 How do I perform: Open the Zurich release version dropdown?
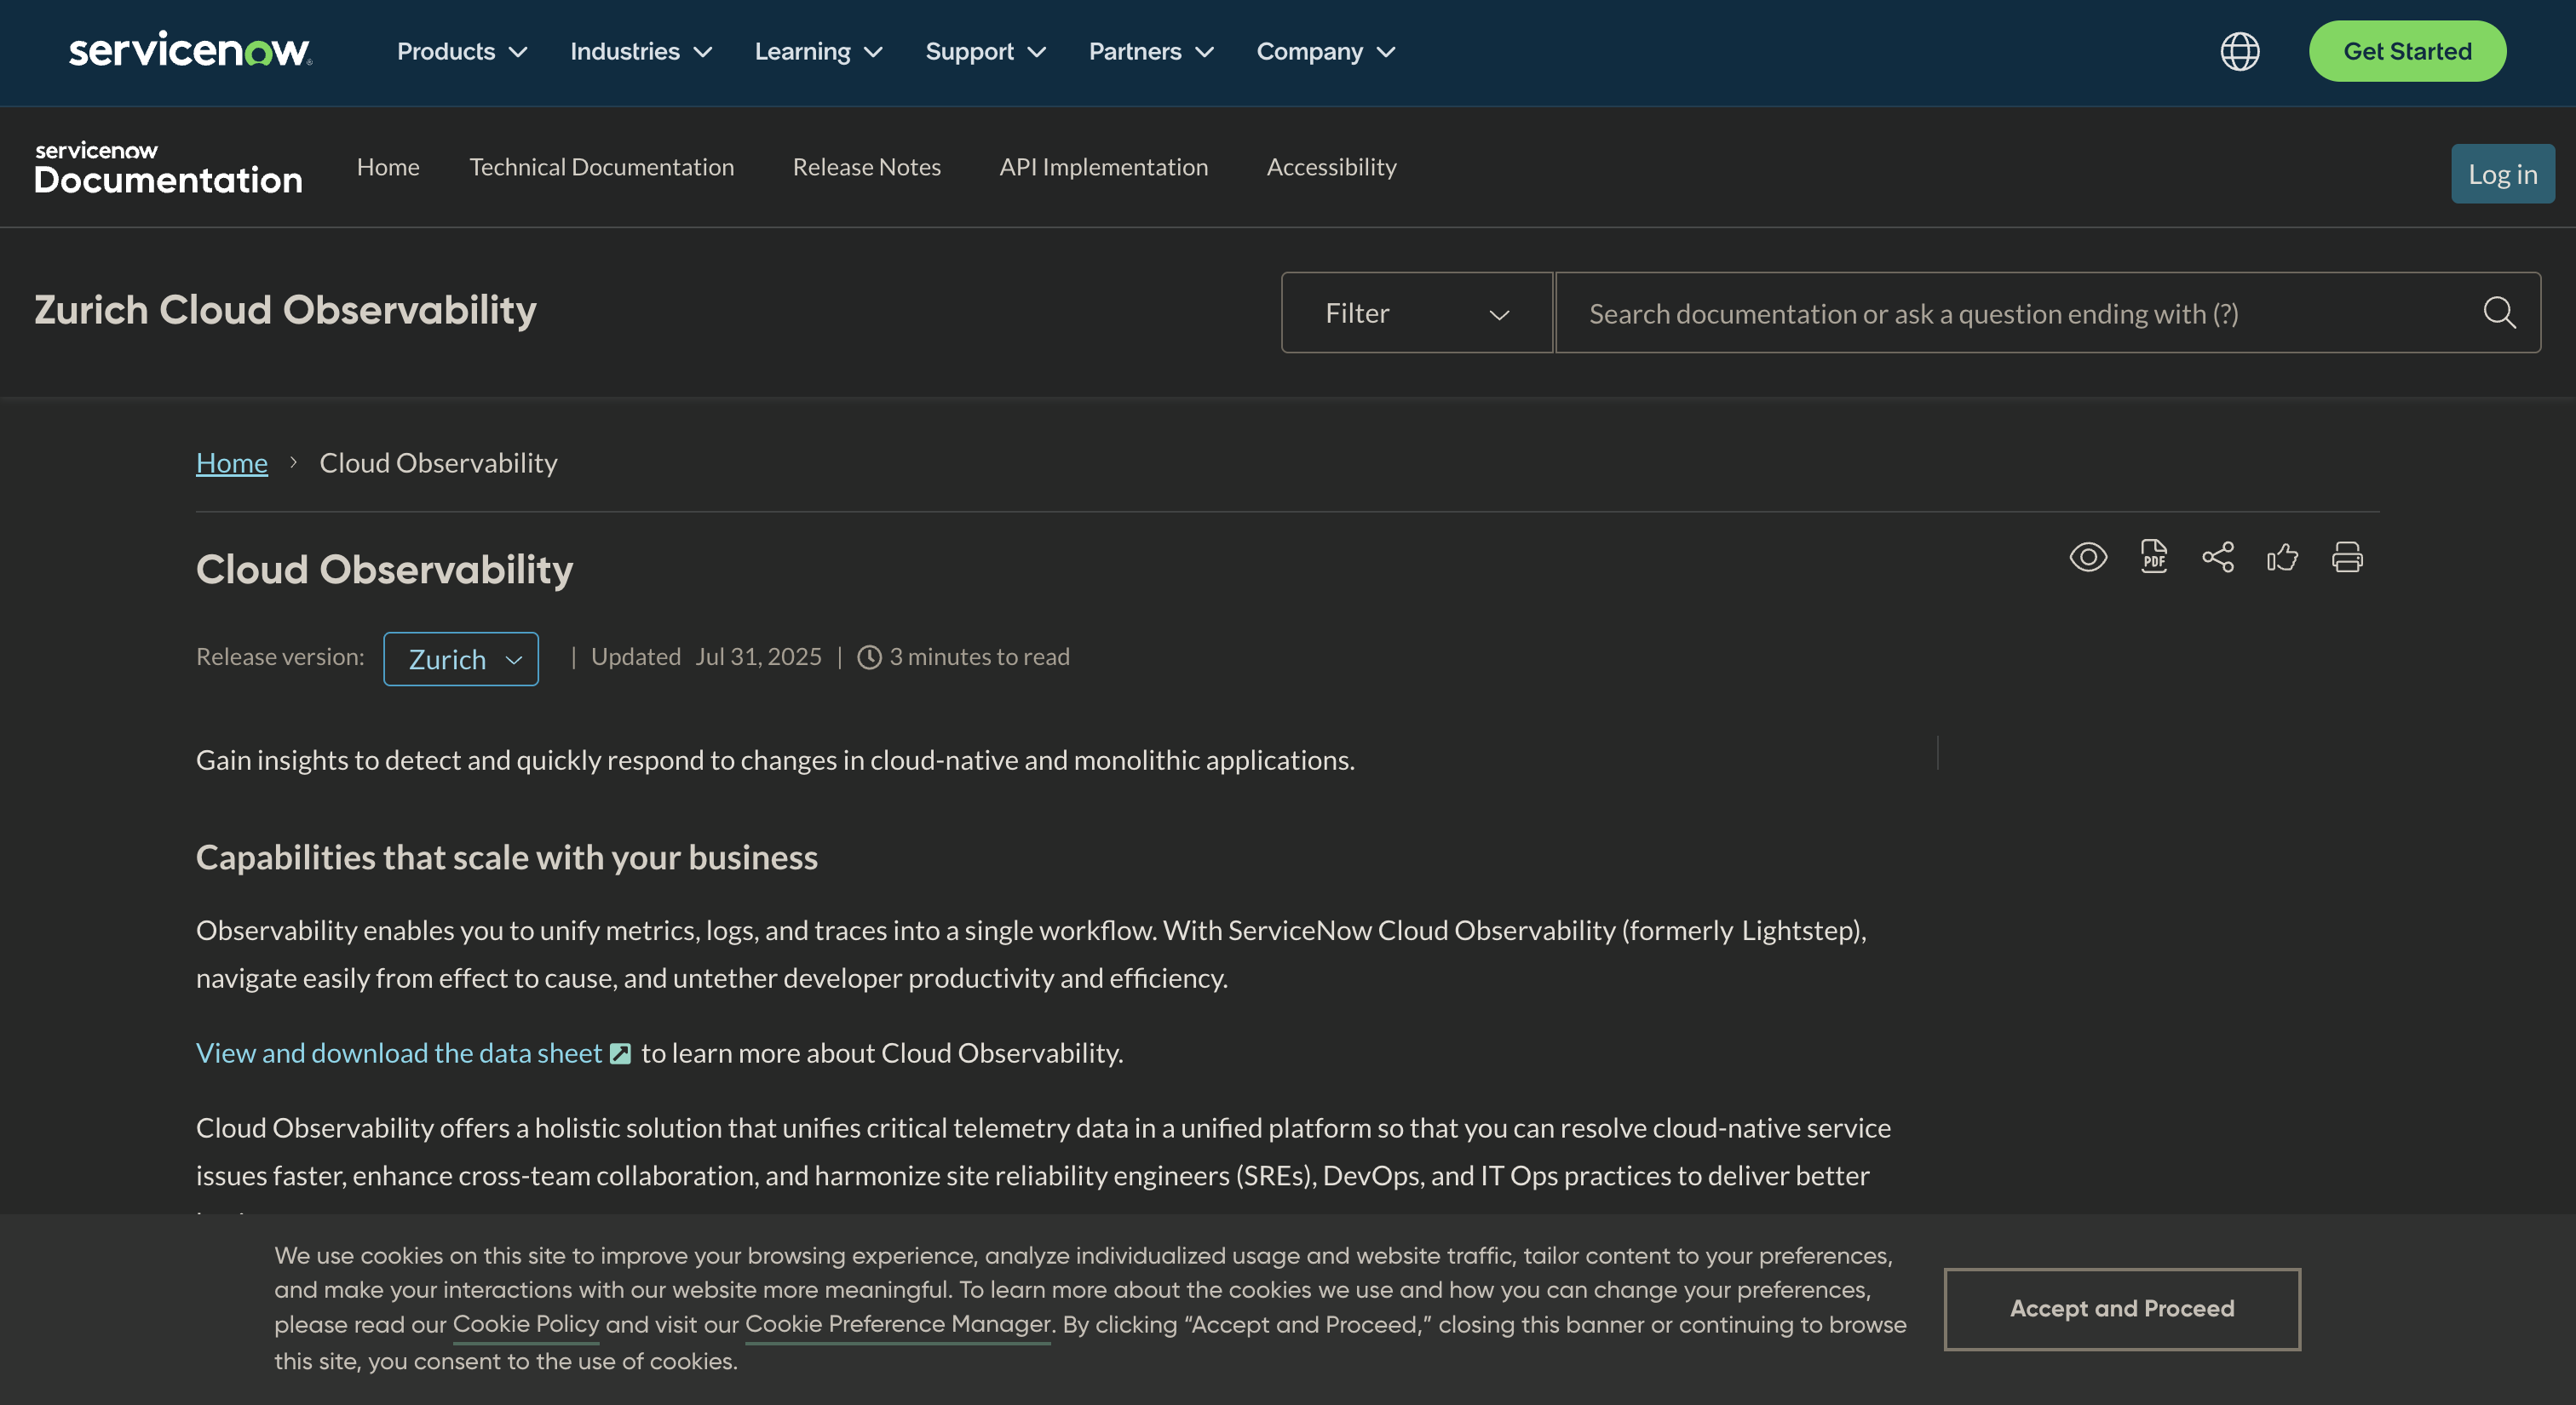click(x=461, y=658)
